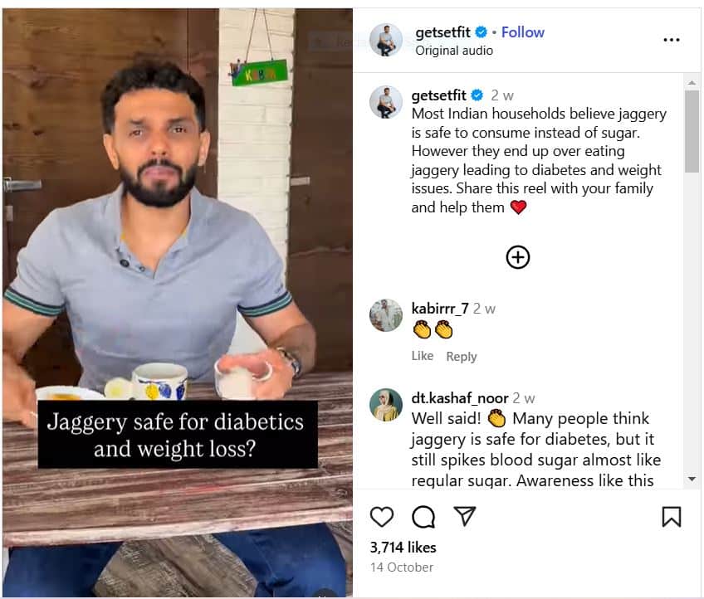Open dt.kashaf_noor profile avatar
Viewport: 704px width, 599px height.
click(386, 405)
